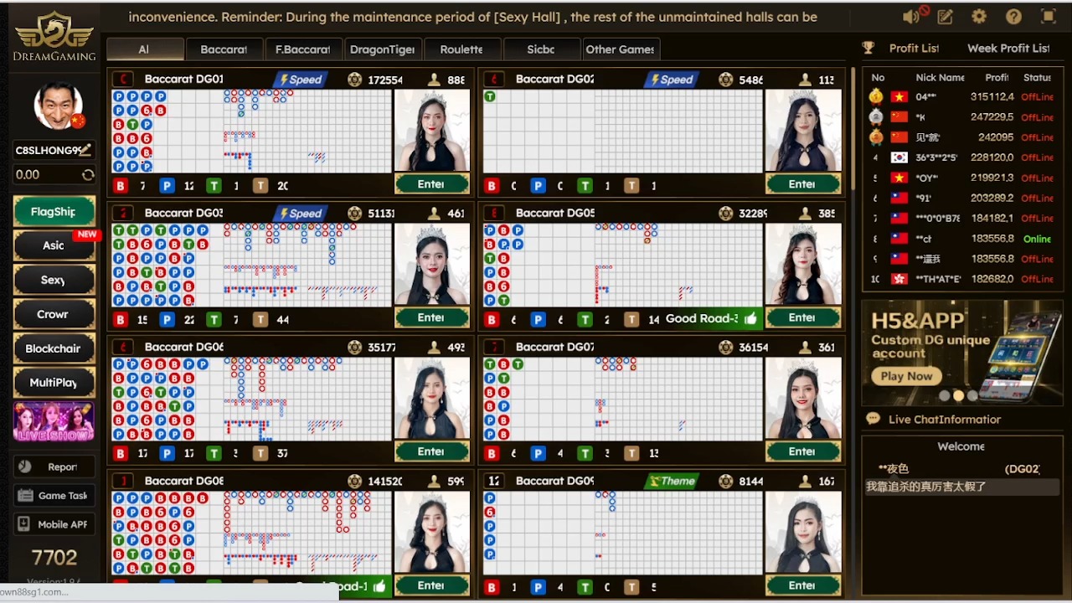Unmute the game sound speaker icon

click(x=914, y=17)
